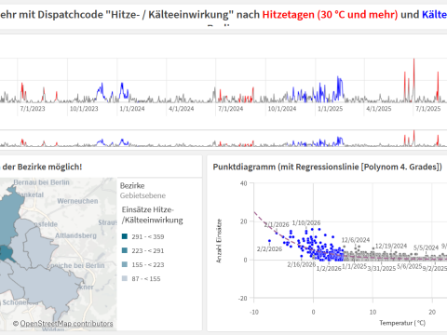Click the Bezirke legend heading
The height and width of the screenshot is (335, 447).
132,186
